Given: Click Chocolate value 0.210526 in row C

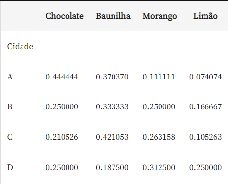Looking at the screenshot, I should [62, 137].
